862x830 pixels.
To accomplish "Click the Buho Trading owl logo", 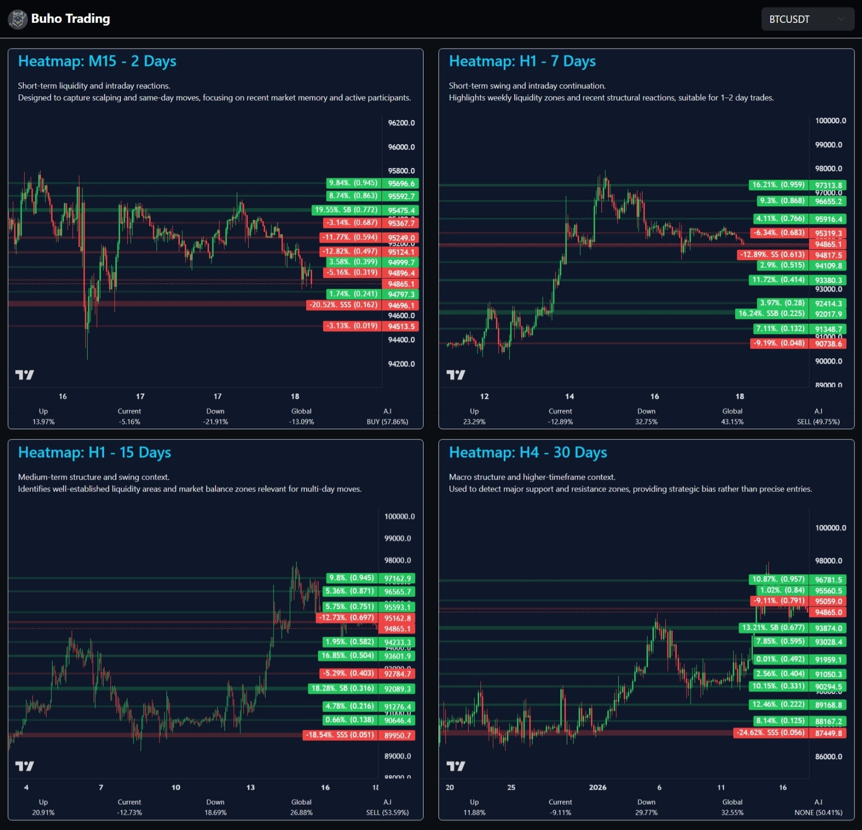I will (18, 19).
